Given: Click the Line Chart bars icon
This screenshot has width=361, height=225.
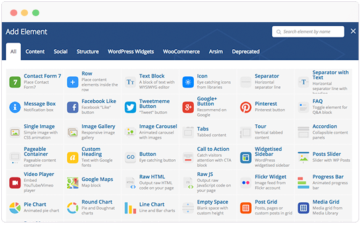Looking at the screenshot, I should pyautogui.click(x=131, y=208).
